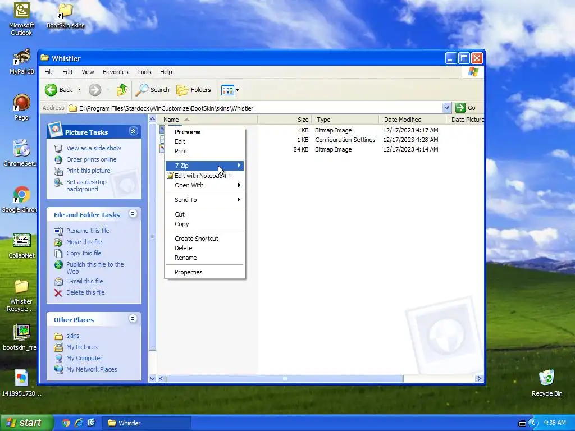The image size is (575, 431).
Task: Open the Search pane
Action: click(x=153, y=90)
